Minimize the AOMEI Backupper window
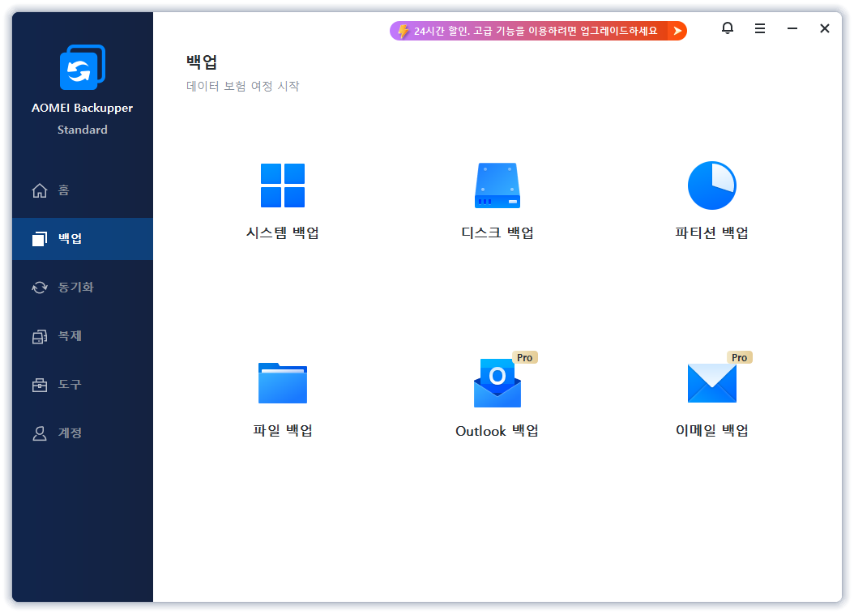 click(792, 28)
